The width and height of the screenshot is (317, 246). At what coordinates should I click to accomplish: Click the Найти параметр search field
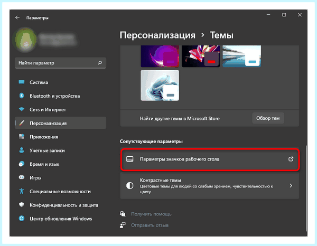(x=60, y=63)
